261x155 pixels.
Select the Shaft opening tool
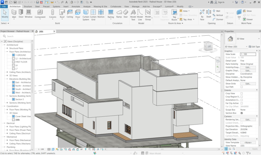(209, 14)
